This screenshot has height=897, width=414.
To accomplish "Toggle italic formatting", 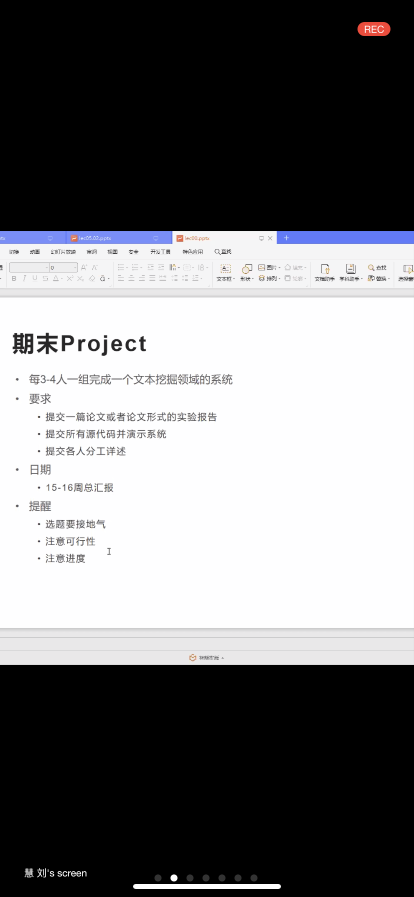I will (x=24, y=279).
